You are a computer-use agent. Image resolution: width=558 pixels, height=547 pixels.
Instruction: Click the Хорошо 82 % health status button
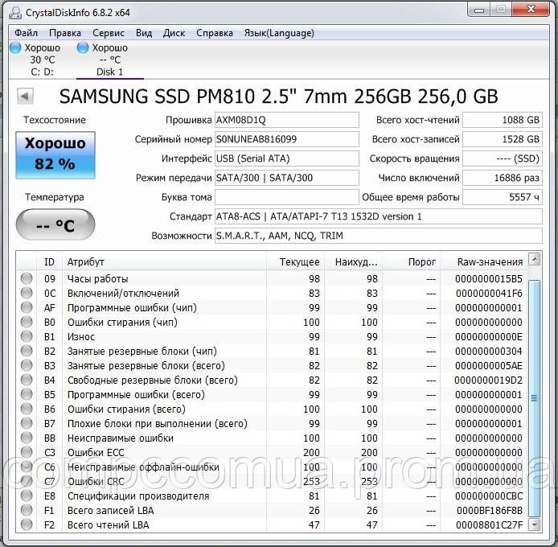pyautogui.click(x=55, y=155)
